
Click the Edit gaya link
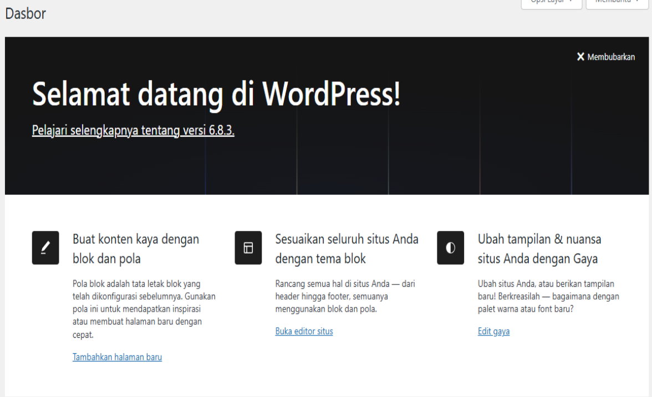tap(493, 331)
